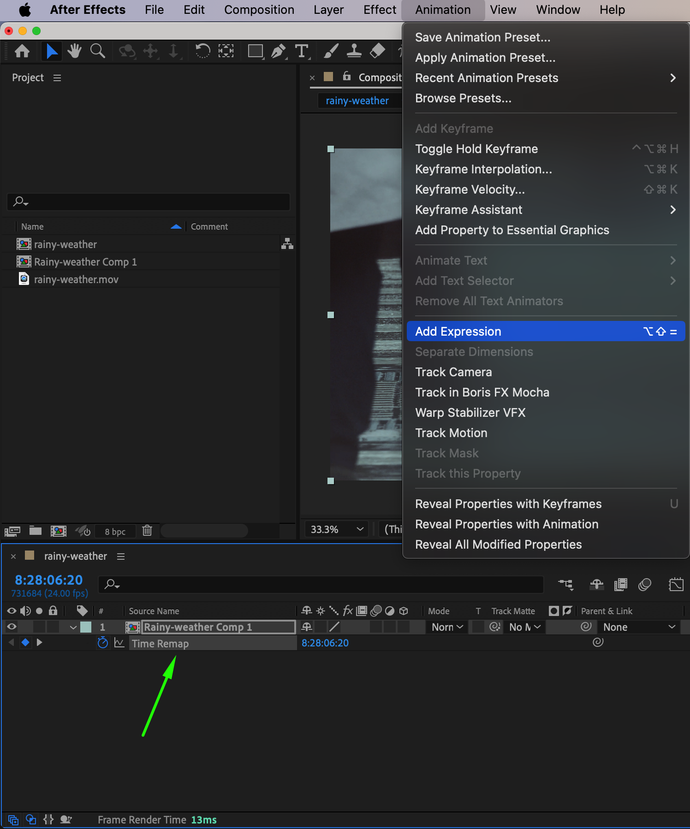Screen dimensions: 690x829
Task: Hide the Rainy-weather Comp 1 layer
Action: coord(12,627)
